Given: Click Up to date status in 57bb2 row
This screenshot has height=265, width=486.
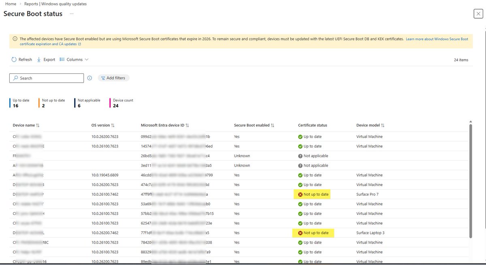Looking at the screenshot, I should point(310,214).
